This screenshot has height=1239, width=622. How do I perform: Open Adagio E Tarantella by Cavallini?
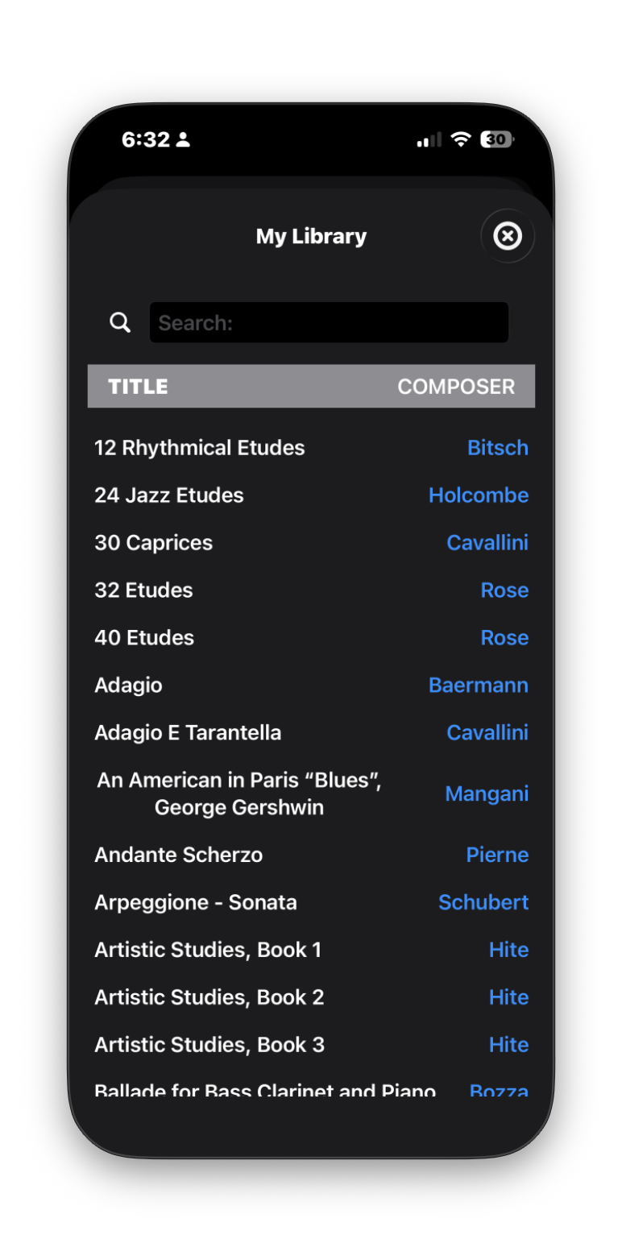[188, 732]
